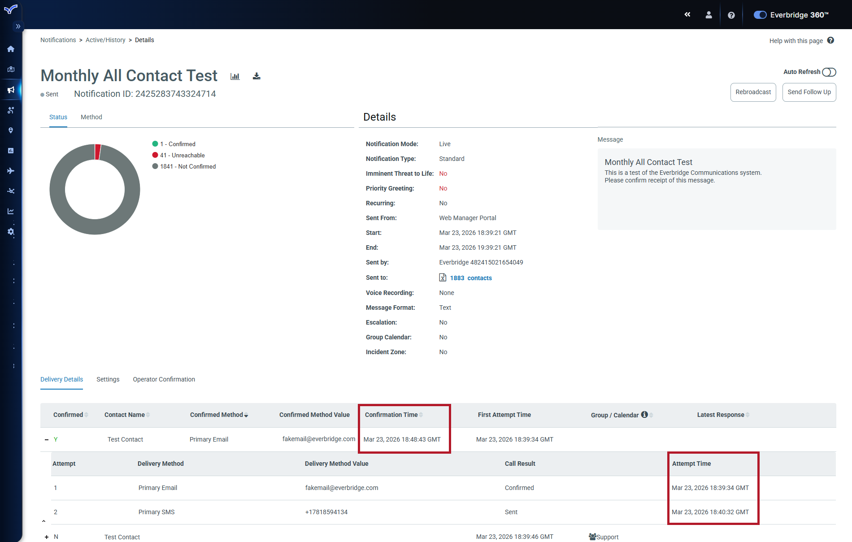Click the download icon beside notification title
Image resolution: width=852 pixels, height=542 pixels.
click(256, 76)
